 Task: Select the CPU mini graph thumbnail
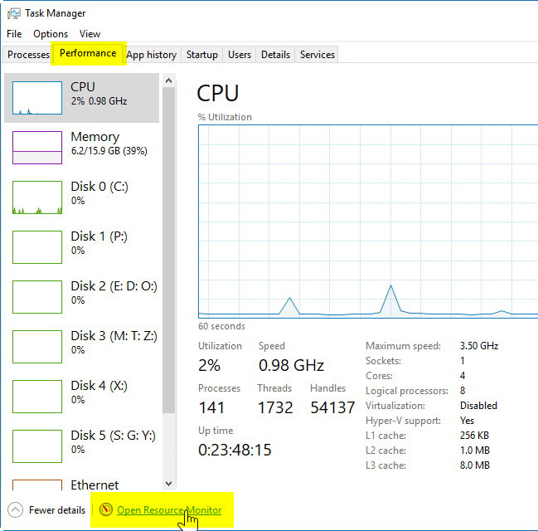(37, 98)
